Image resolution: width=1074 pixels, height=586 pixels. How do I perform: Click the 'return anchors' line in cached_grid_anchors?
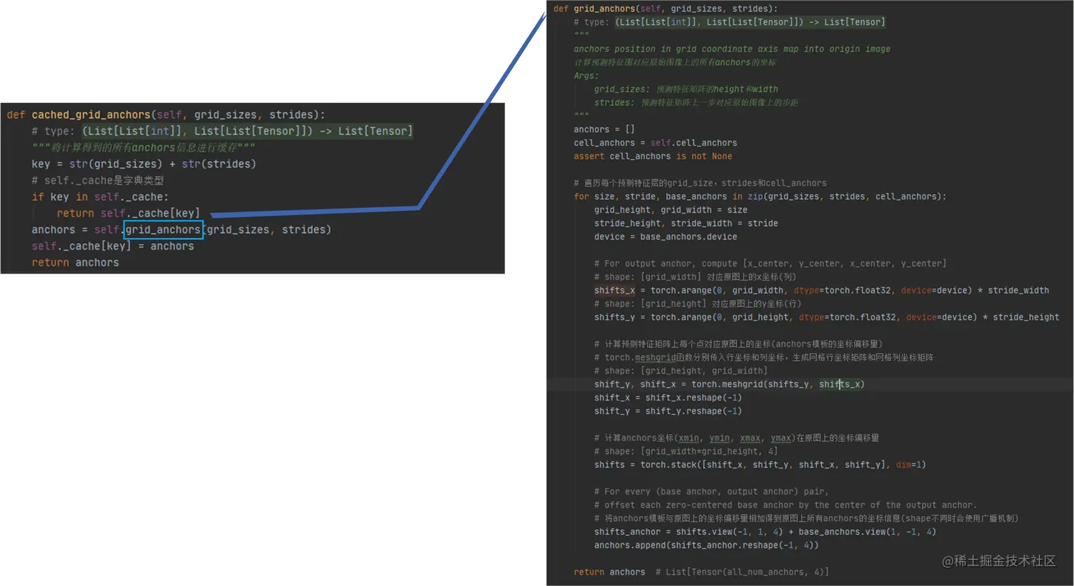coord(75,262)
